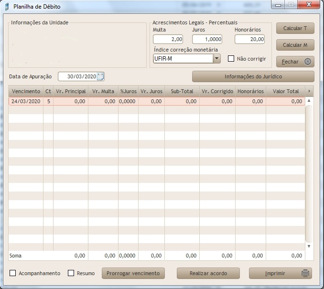
Task: Enable the Não corrigir checkbox
Action: 231,59
